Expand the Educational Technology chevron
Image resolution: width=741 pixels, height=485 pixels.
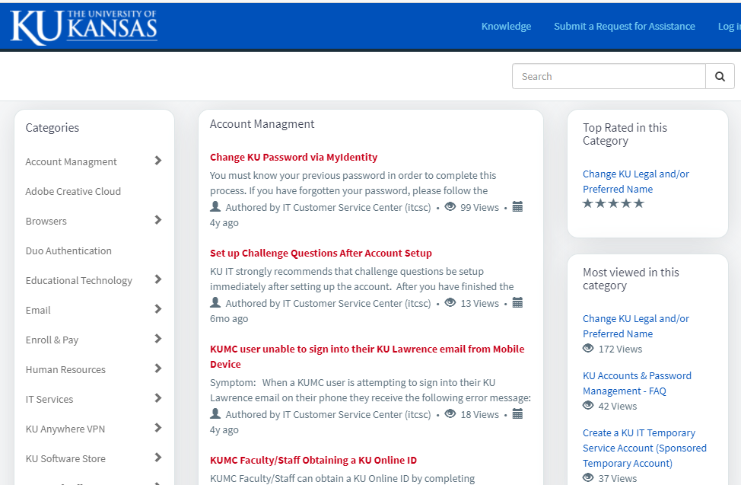coord(158,279)
